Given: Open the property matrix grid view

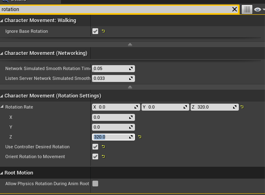Looking at the screenshot, I should point(247,9).
